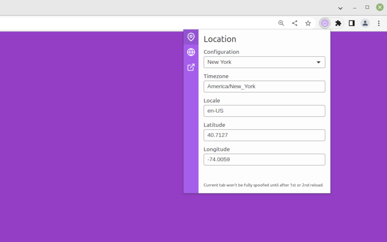
Task: Expand the Configuration dropdown showing New York
Action: point(264,62)
